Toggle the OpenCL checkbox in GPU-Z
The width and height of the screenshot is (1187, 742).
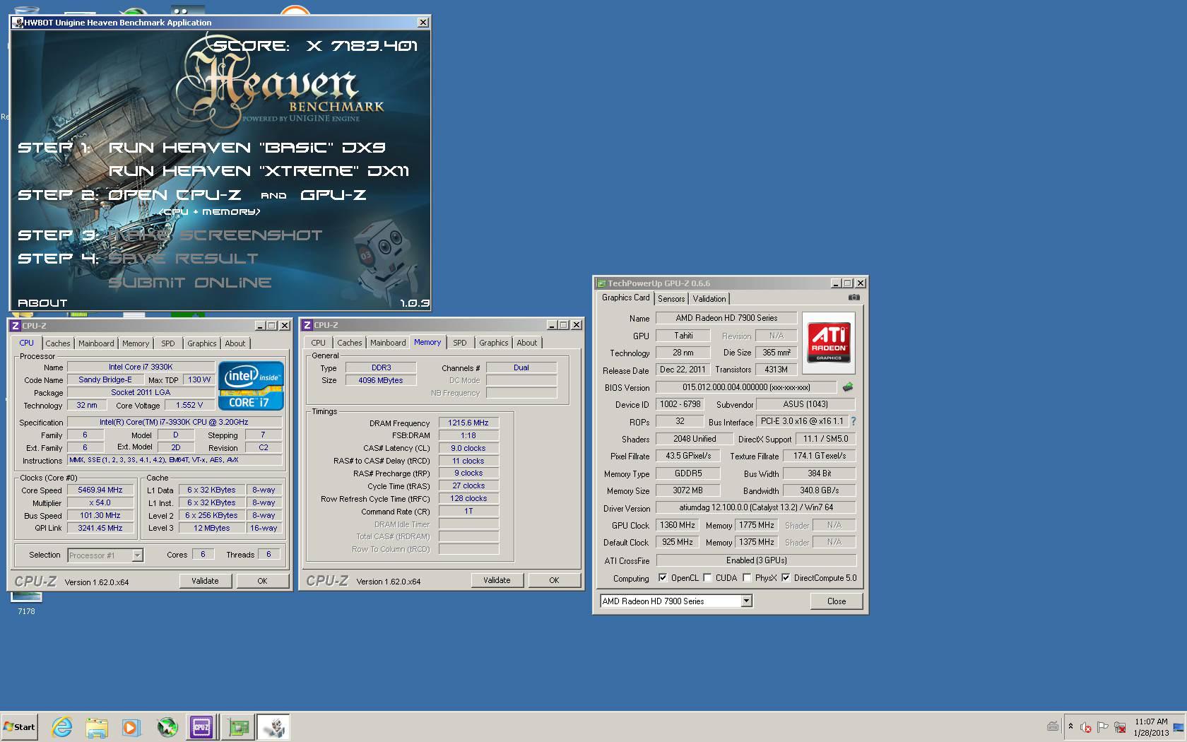pyautogui.click(x=663, y=577)
